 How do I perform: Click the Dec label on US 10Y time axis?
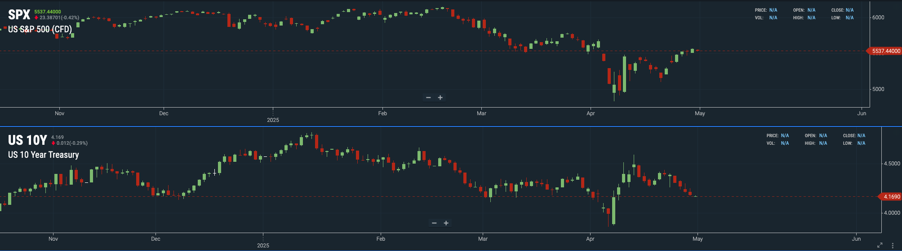[x=156, y=239]
